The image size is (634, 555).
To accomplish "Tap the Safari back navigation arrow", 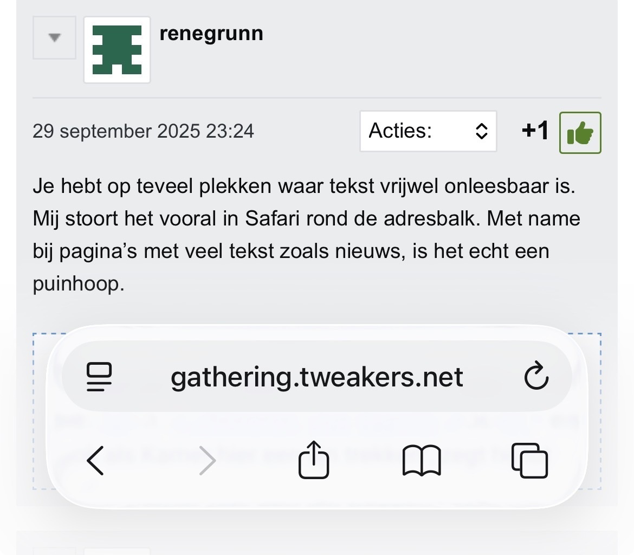I will coord(95,461).
